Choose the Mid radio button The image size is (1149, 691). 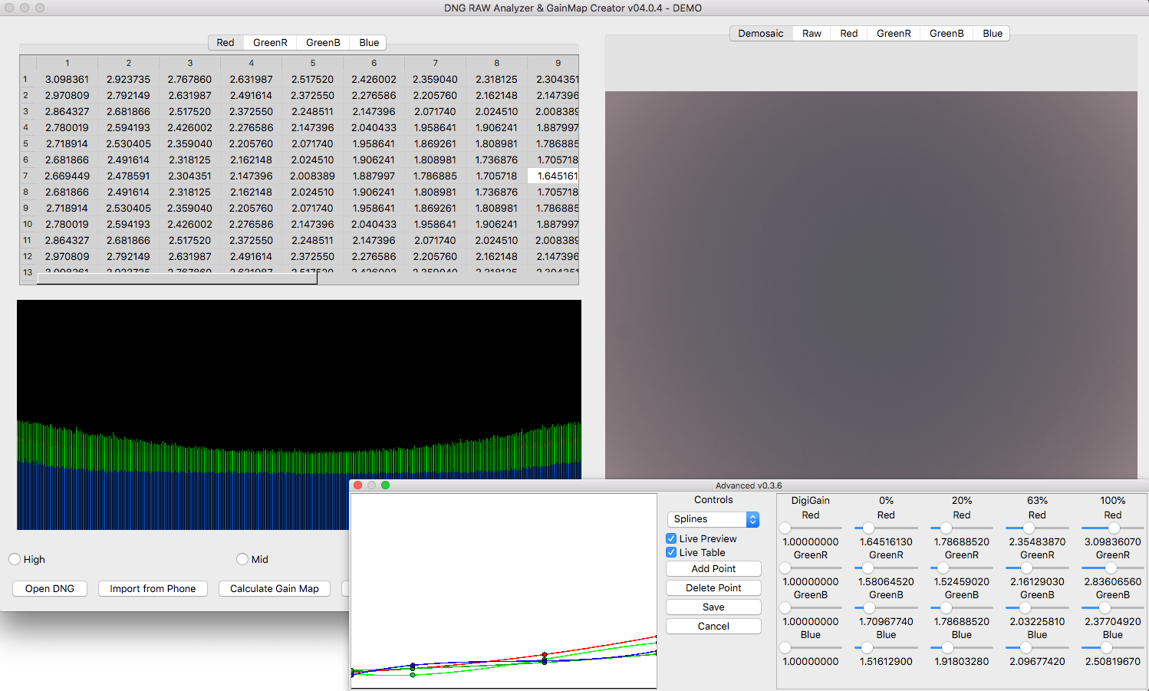(242, 559)
